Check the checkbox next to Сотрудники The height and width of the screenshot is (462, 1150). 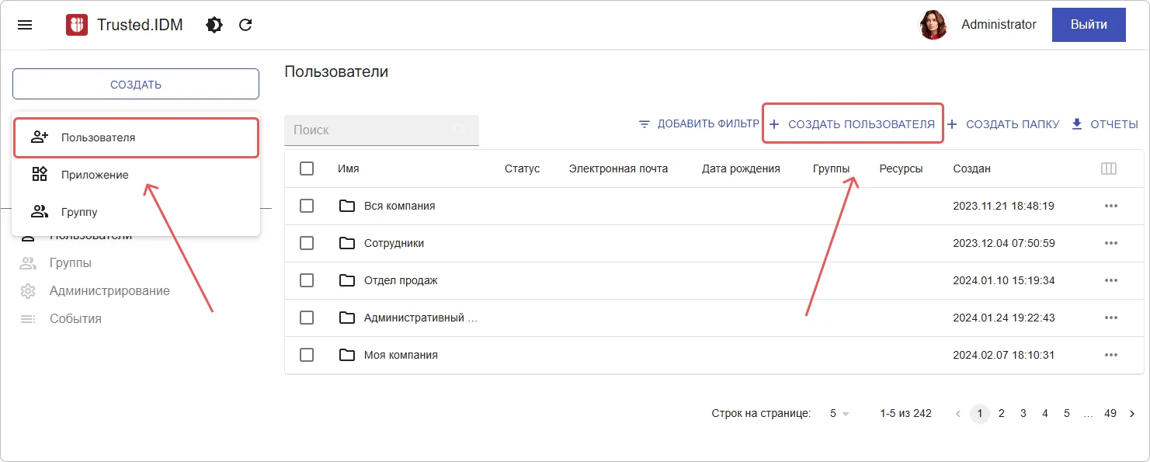coord(307,243)
